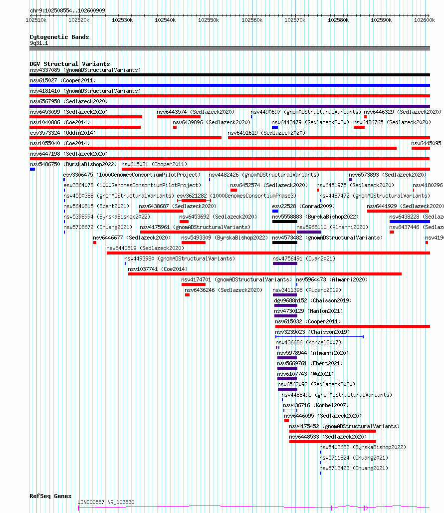The width and height of the screenshot is (444, 513).
Task: Select nsv3411398 (Audano2019) label
Action: 307,290
